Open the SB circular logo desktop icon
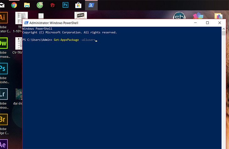This screenshot has height=149, width=229. tap(179, 15)
